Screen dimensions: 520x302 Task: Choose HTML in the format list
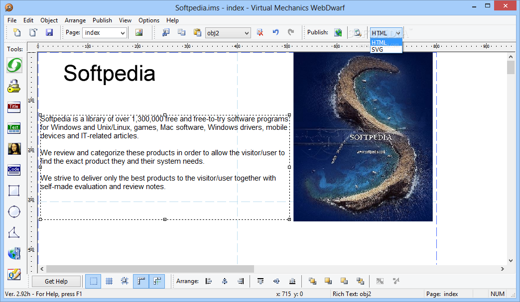386,42
